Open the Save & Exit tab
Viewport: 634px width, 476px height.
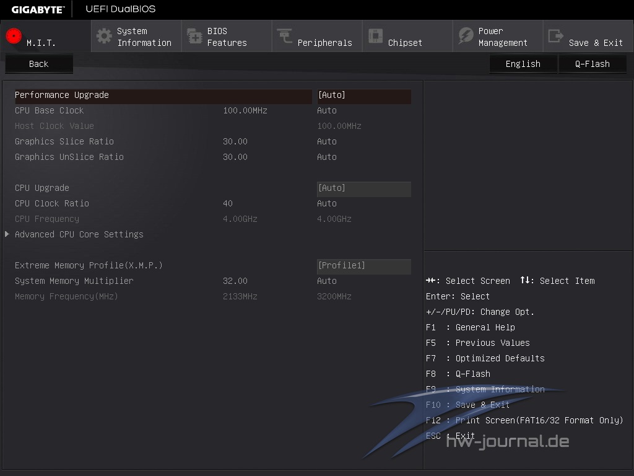click(x=588, y=37)
